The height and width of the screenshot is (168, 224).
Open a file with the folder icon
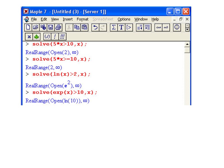click(36, 27)
